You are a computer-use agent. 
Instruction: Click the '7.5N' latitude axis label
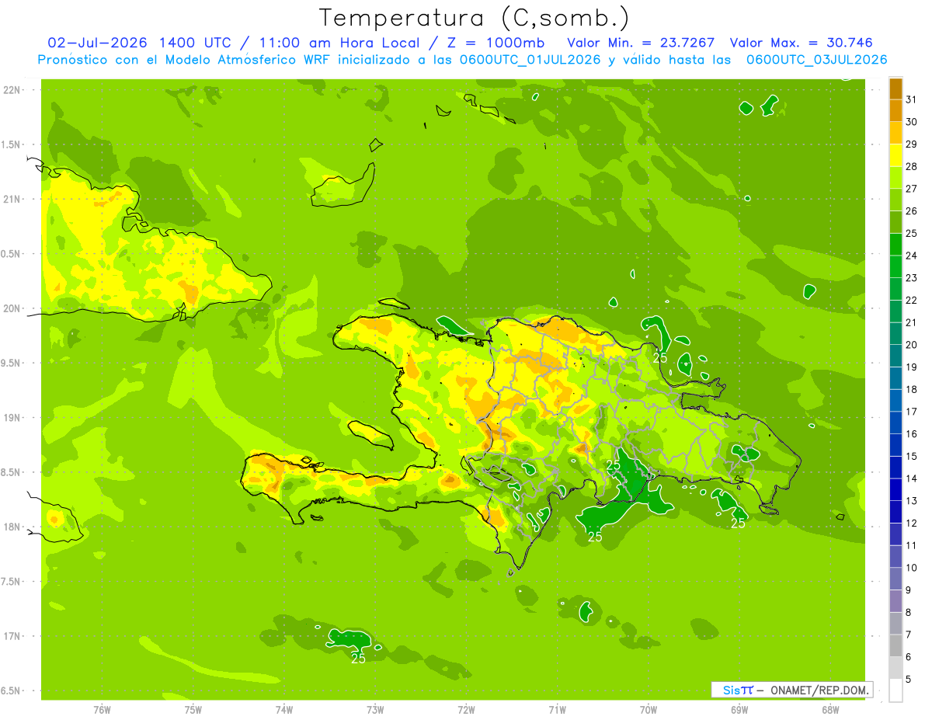pyautogui.click(x=12, y=582)
